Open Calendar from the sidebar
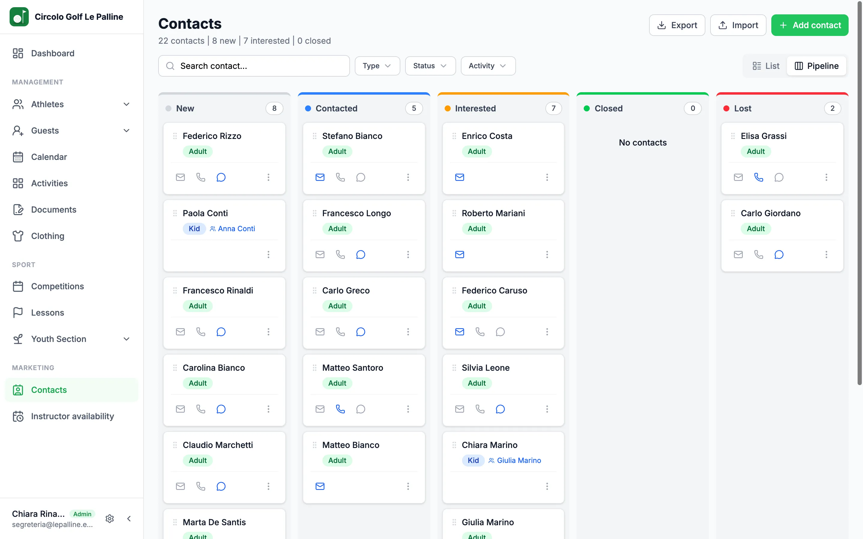 pos(72,157)
